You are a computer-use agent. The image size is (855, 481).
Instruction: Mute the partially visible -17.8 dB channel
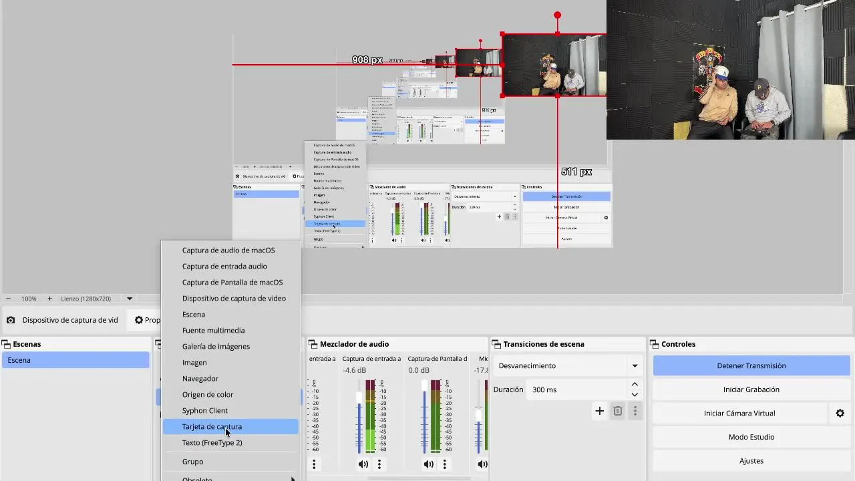(482, 464)
